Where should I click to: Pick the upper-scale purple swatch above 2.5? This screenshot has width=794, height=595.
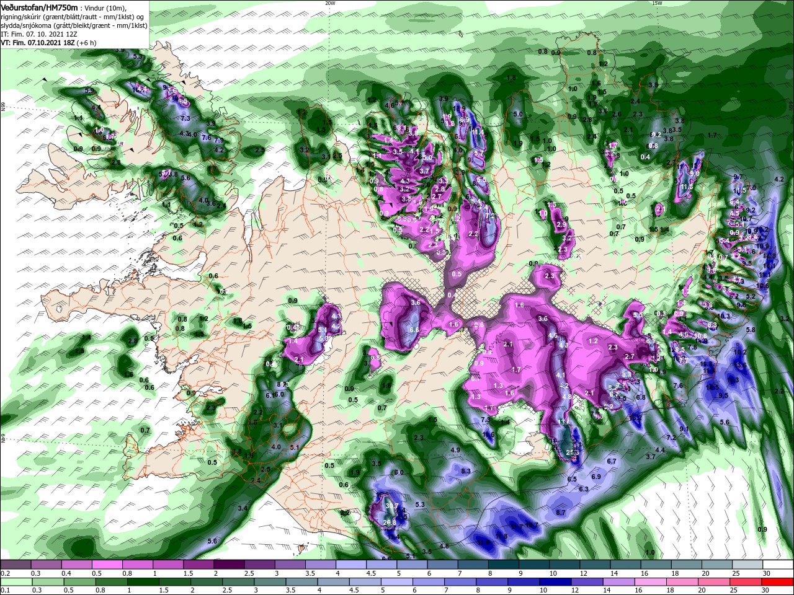click(x=259, y=565)
